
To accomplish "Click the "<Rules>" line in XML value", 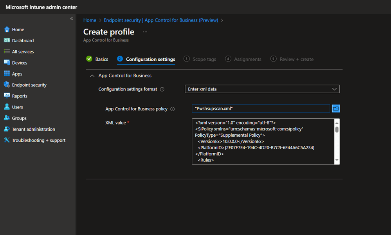I will pos(206,160).
